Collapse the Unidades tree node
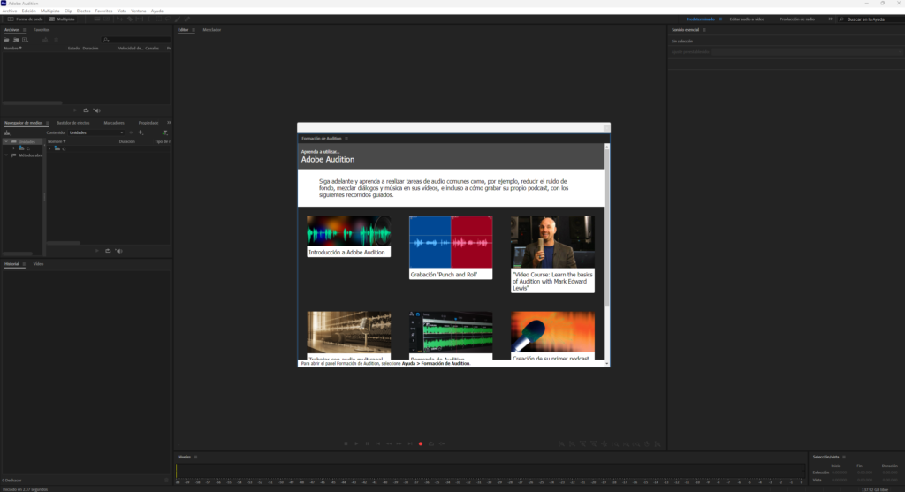Image resolution: width=905 pixels, height=492 pixels. pos(6,141)
